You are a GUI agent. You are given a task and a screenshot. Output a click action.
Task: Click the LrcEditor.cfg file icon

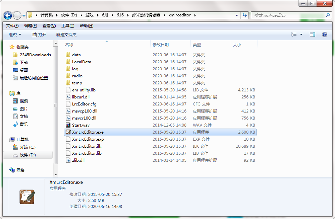(68, 104)
